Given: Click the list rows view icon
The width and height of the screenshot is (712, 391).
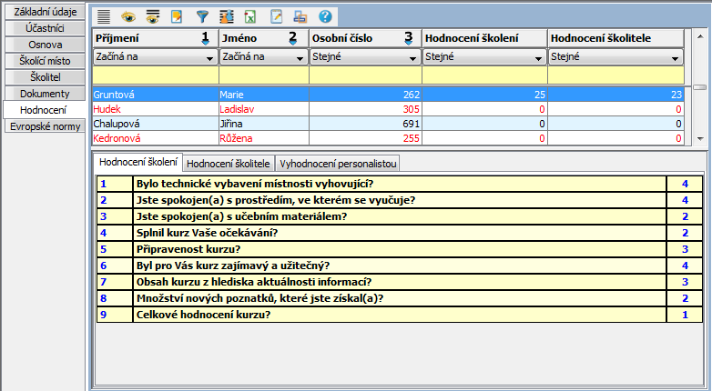Looking at the screenshot, I should [105, 16].
